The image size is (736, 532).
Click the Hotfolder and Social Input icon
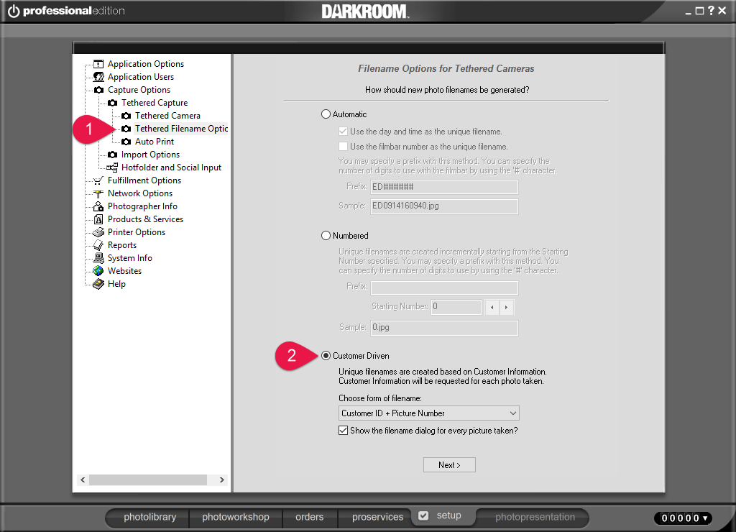[112, 168]
